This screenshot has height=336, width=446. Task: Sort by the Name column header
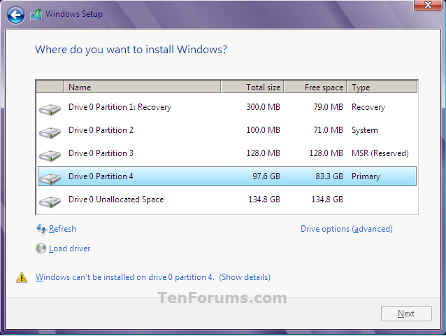pos(142,87)
